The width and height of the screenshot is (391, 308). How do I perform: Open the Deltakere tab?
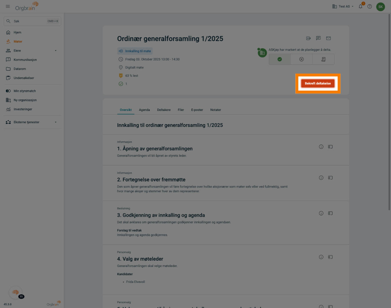point(164,110)
